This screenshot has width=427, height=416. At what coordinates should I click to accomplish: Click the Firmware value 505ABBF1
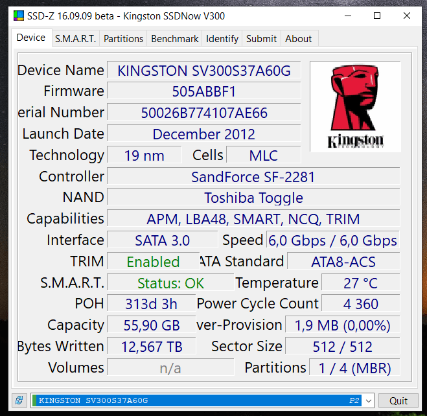point(204,91)
